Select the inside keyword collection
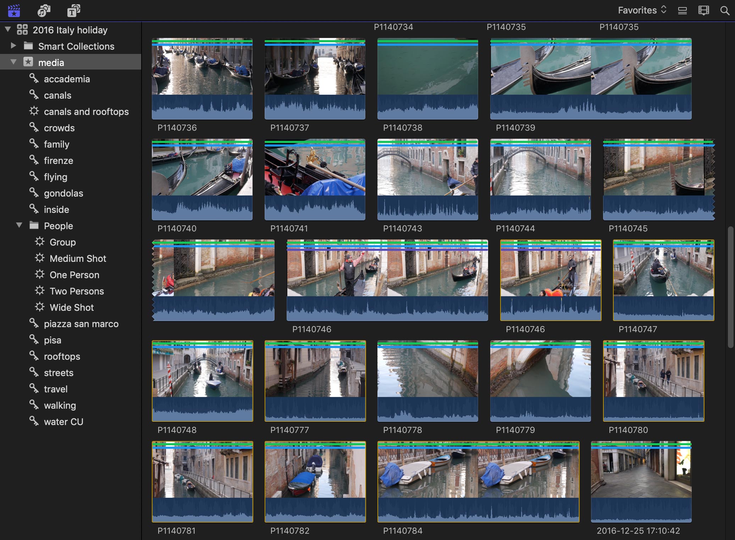Viewport: 735px width, 540px height. point(56,210)
